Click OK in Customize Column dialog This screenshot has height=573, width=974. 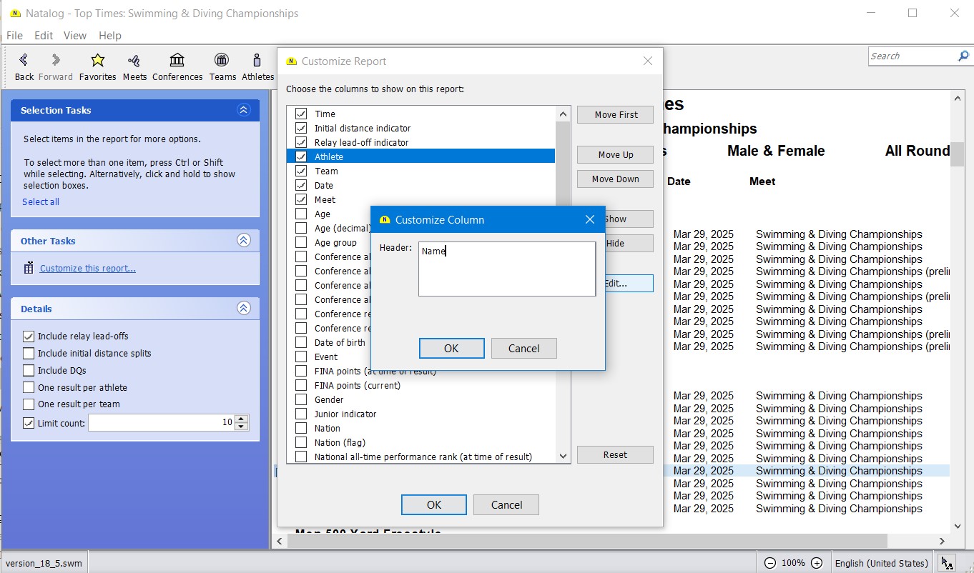[x=451, y=349]
